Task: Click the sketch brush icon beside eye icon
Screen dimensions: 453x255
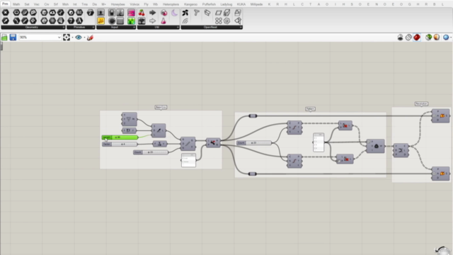Action: [90, 38]
